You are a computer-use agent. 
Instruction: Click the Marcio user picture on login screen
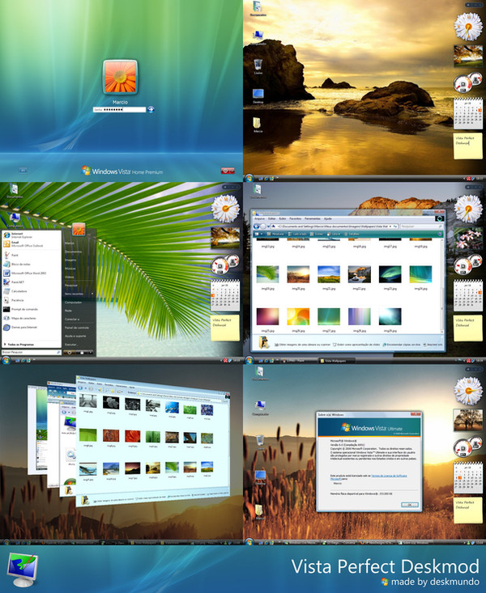pos(120,76)
